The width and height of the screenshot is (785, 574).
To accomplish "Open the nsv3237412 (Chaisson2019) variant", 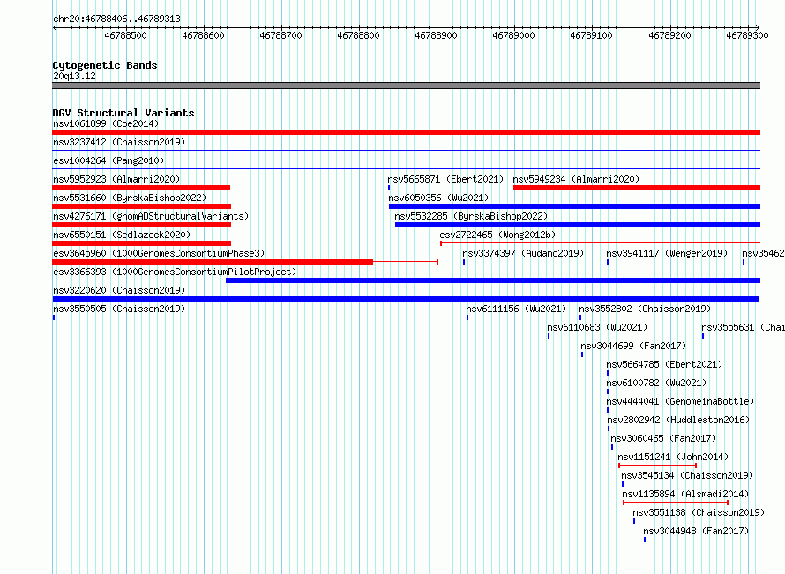I will 119,142.
